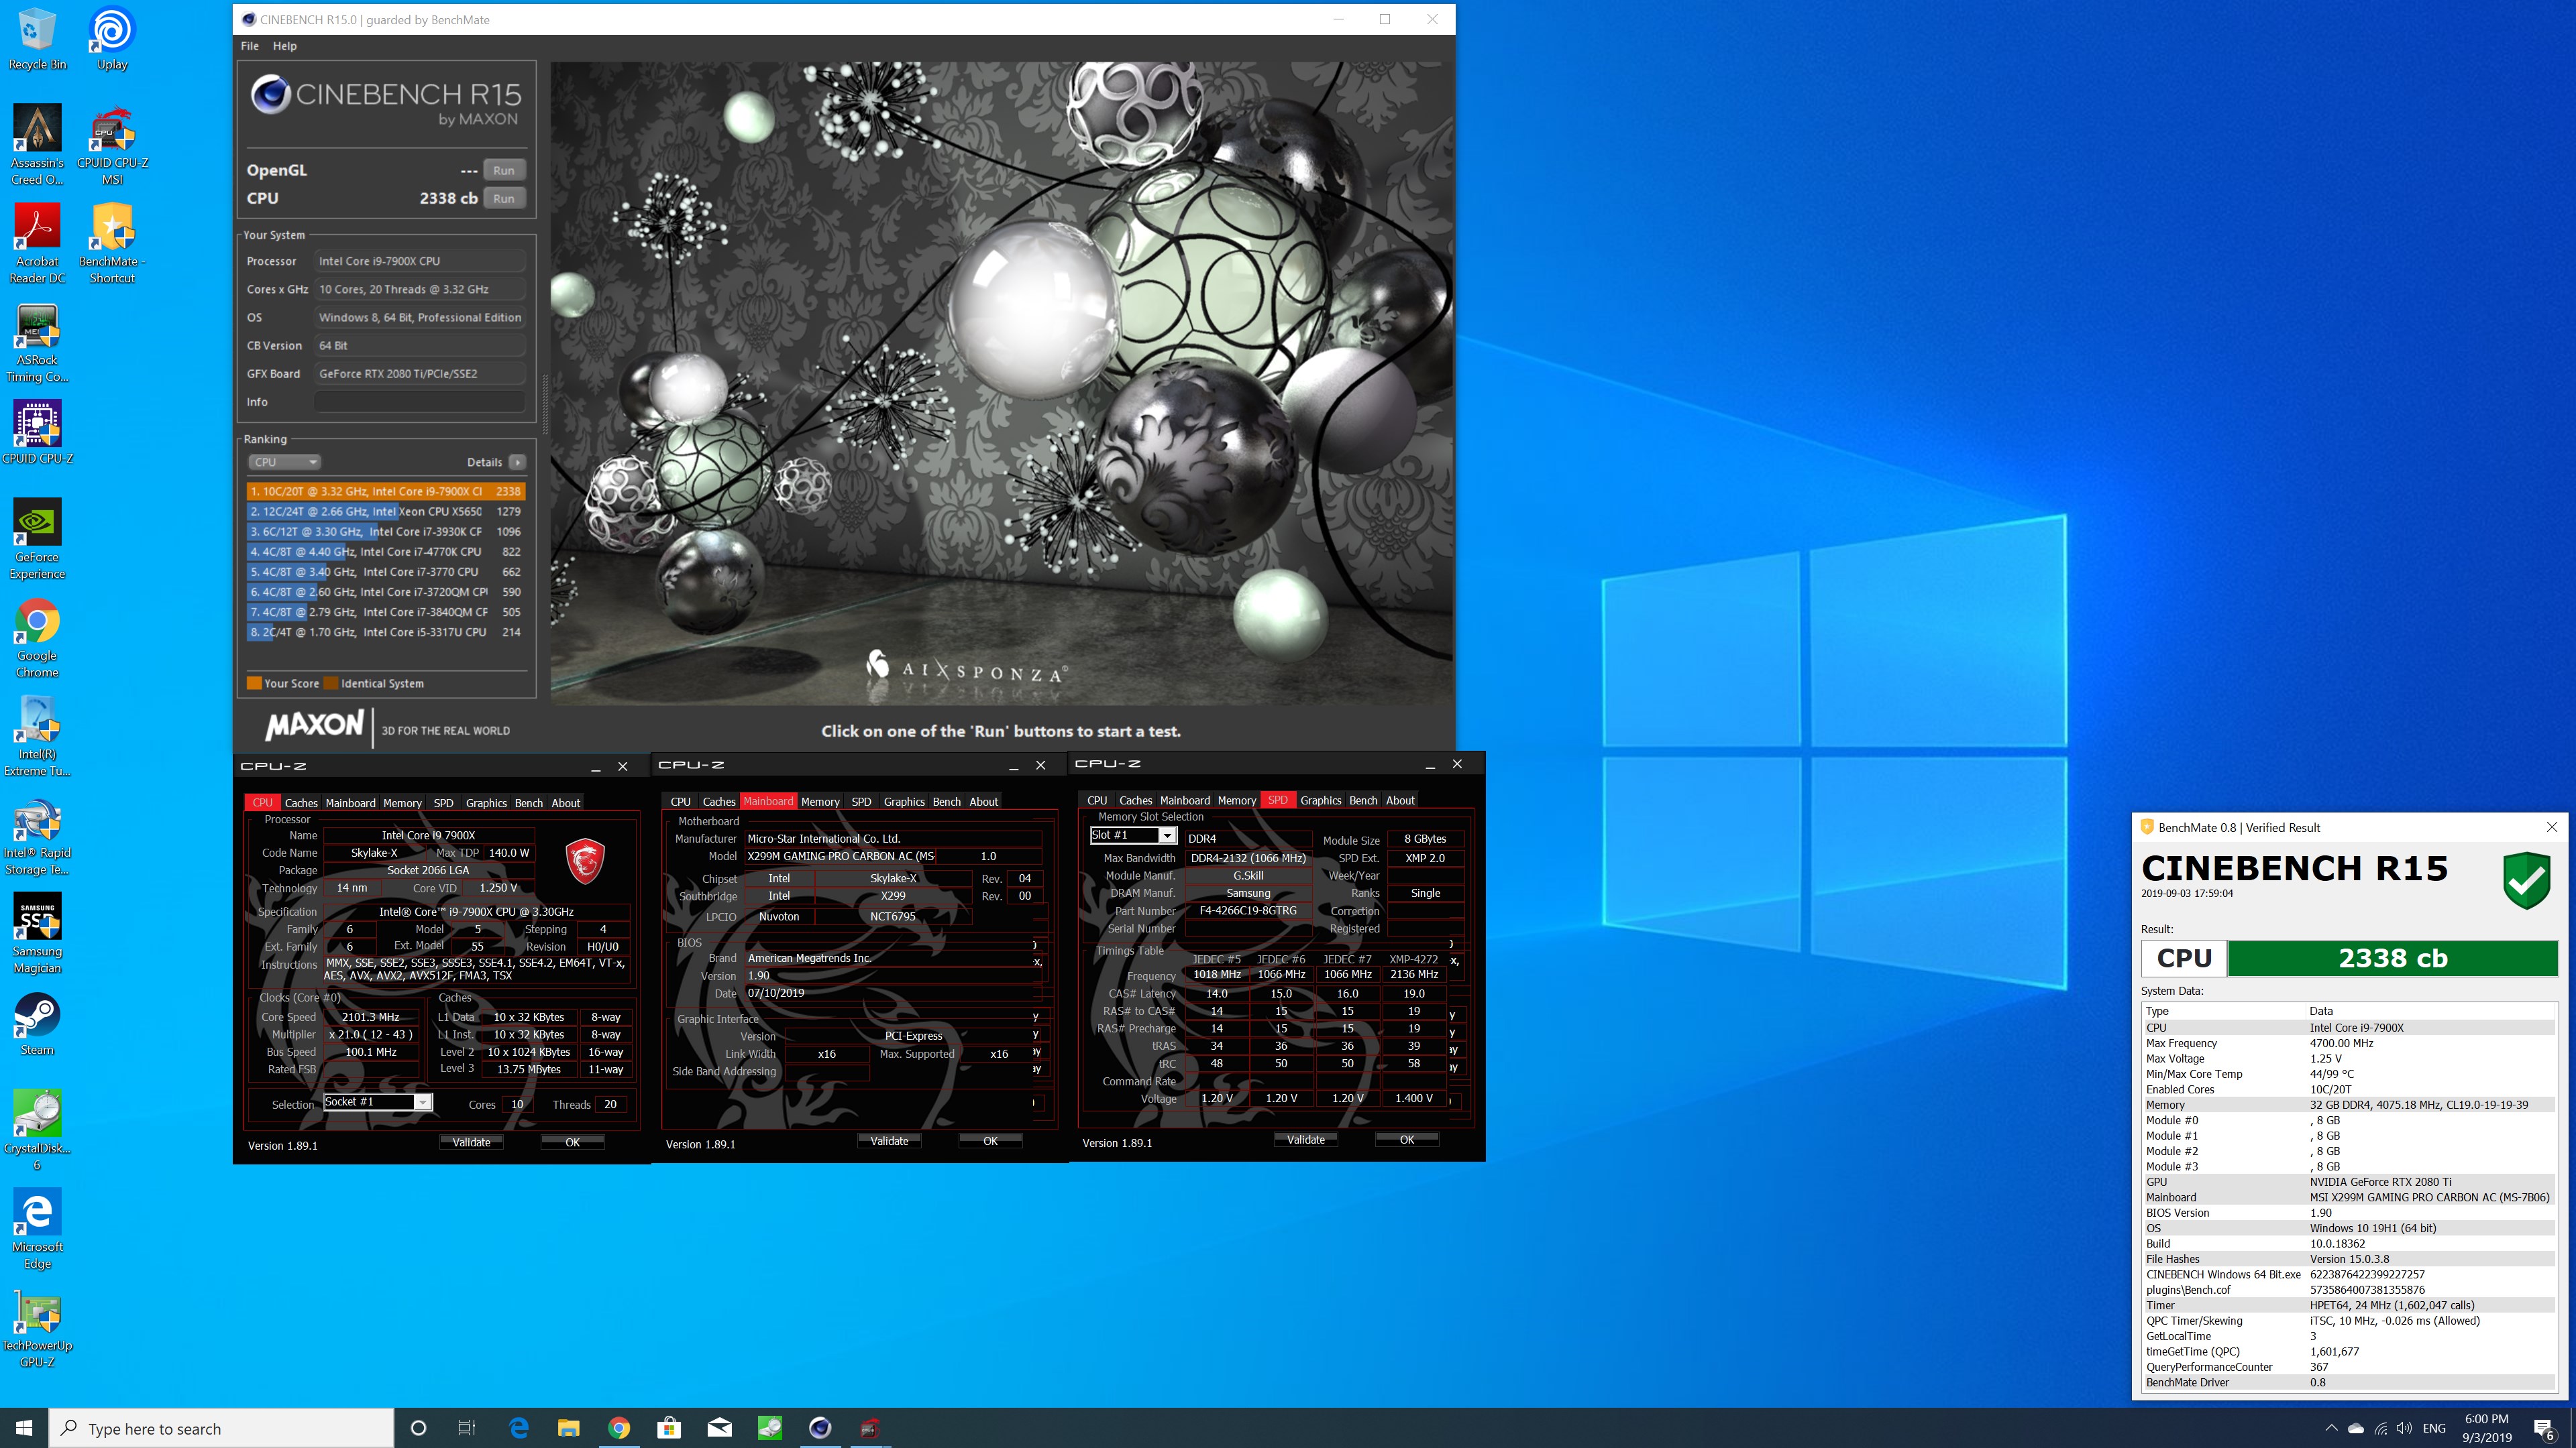Select ranking entry Core i7-4770K
The height and width of the screenshot is (1448, 2576).
tap(386, 552)
